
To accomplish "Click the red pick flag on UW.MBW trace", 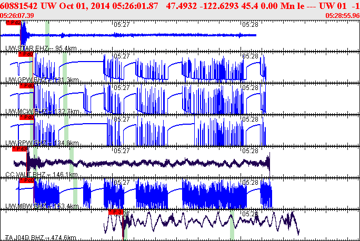I will tap(26, 180).
